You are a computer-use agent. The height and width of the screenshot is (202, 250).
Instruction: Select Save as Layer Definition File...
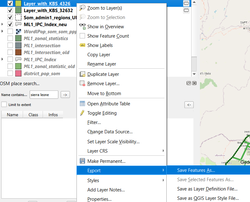click(x=207, y=189)
